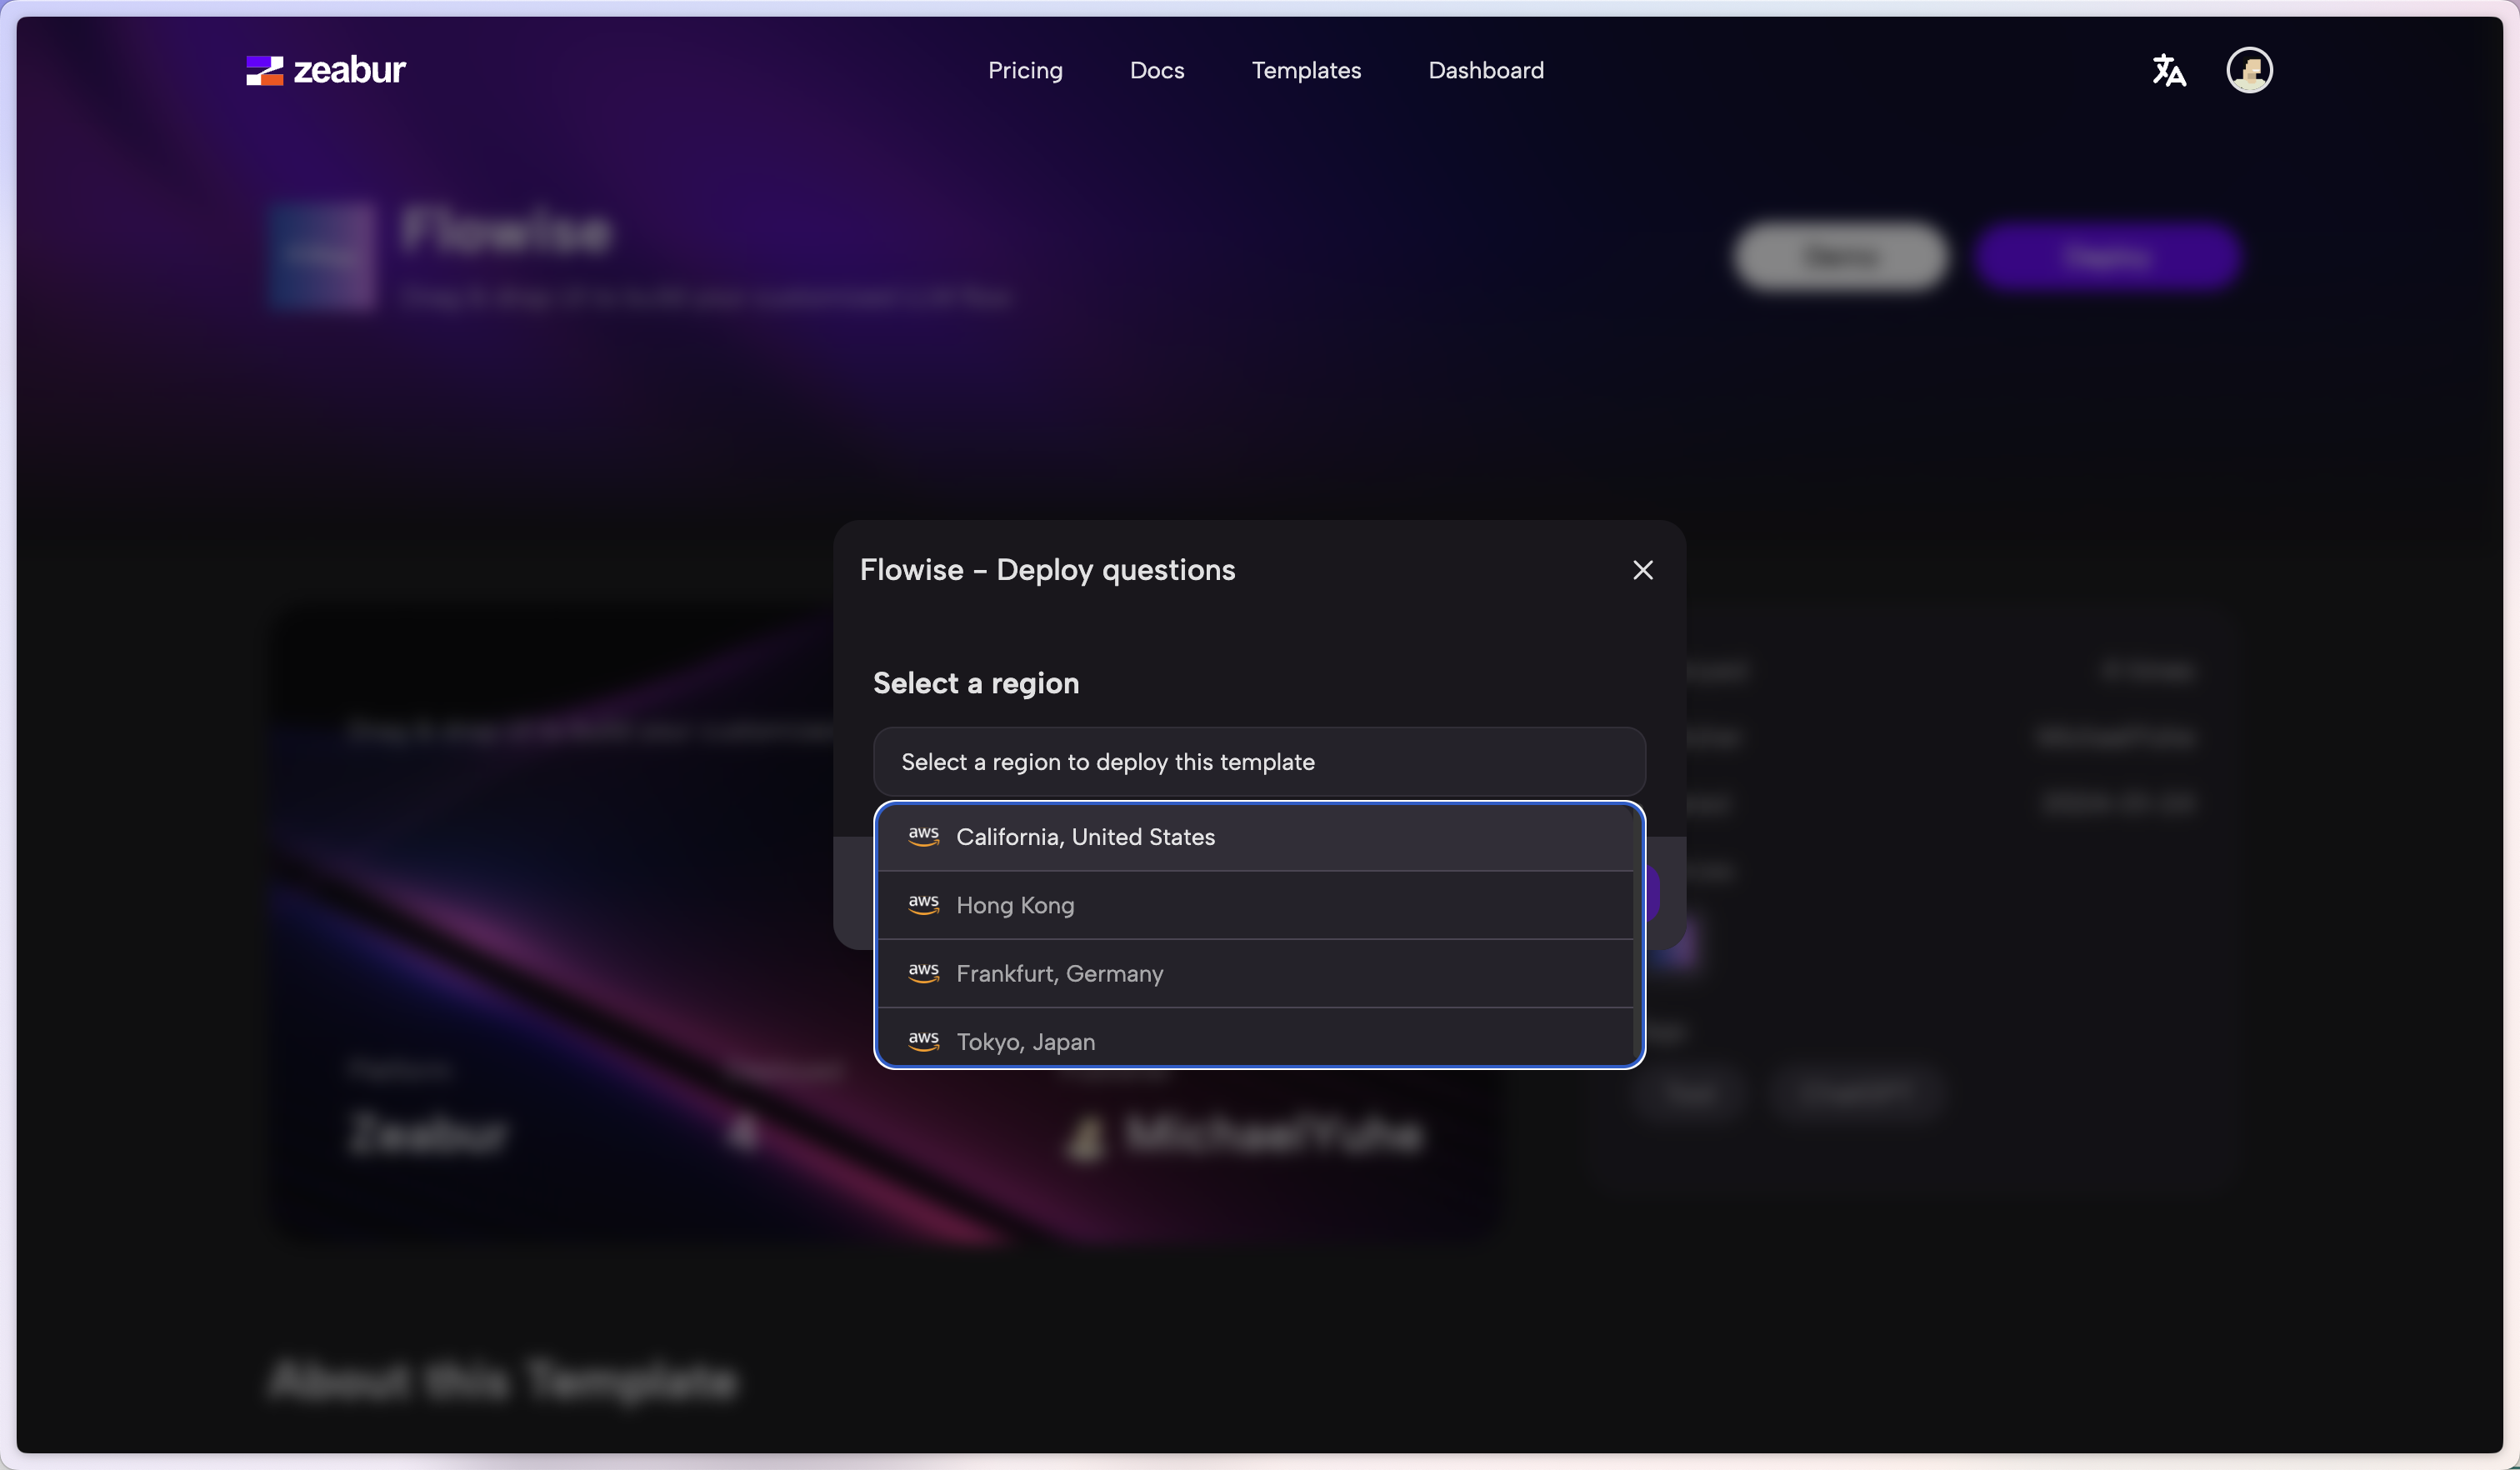This screenshot has width=2520, height=1470.
Task: Click the AWS icon next to Tokyo
Action: [924, 1041]
